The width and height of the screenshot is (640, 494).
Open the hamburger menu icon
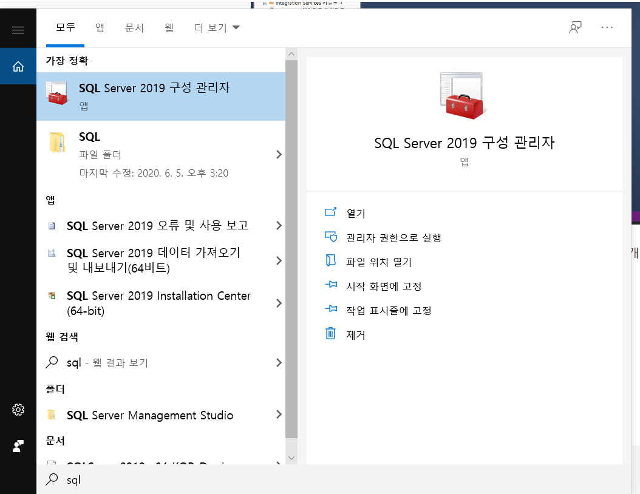18,30
